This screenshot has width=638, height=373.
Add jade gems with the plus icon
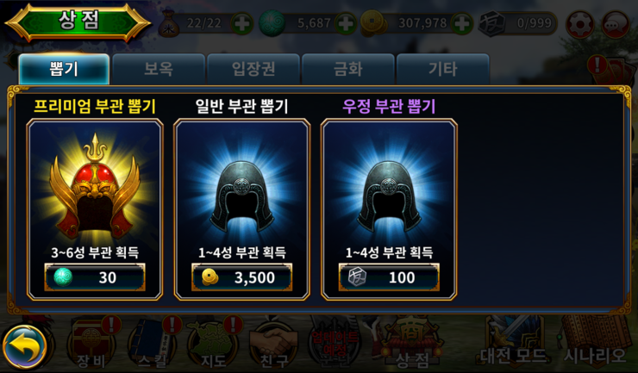346,23
